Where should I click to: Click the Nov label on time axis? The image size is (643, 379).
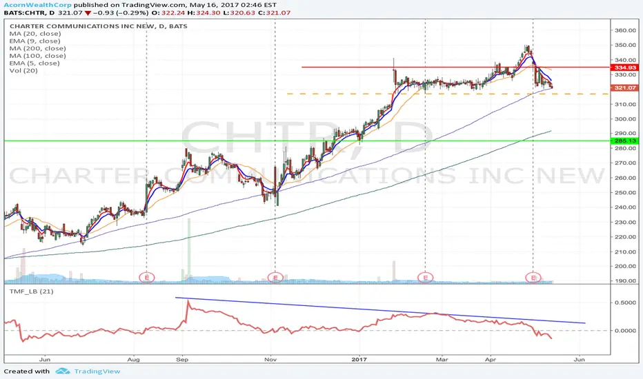click(x=270, y=359)
